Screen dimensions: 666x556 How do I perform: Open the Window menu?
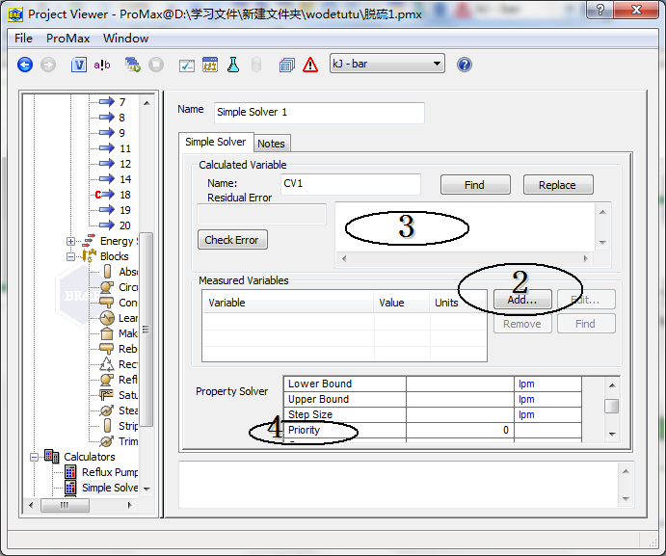coord(125,39)
